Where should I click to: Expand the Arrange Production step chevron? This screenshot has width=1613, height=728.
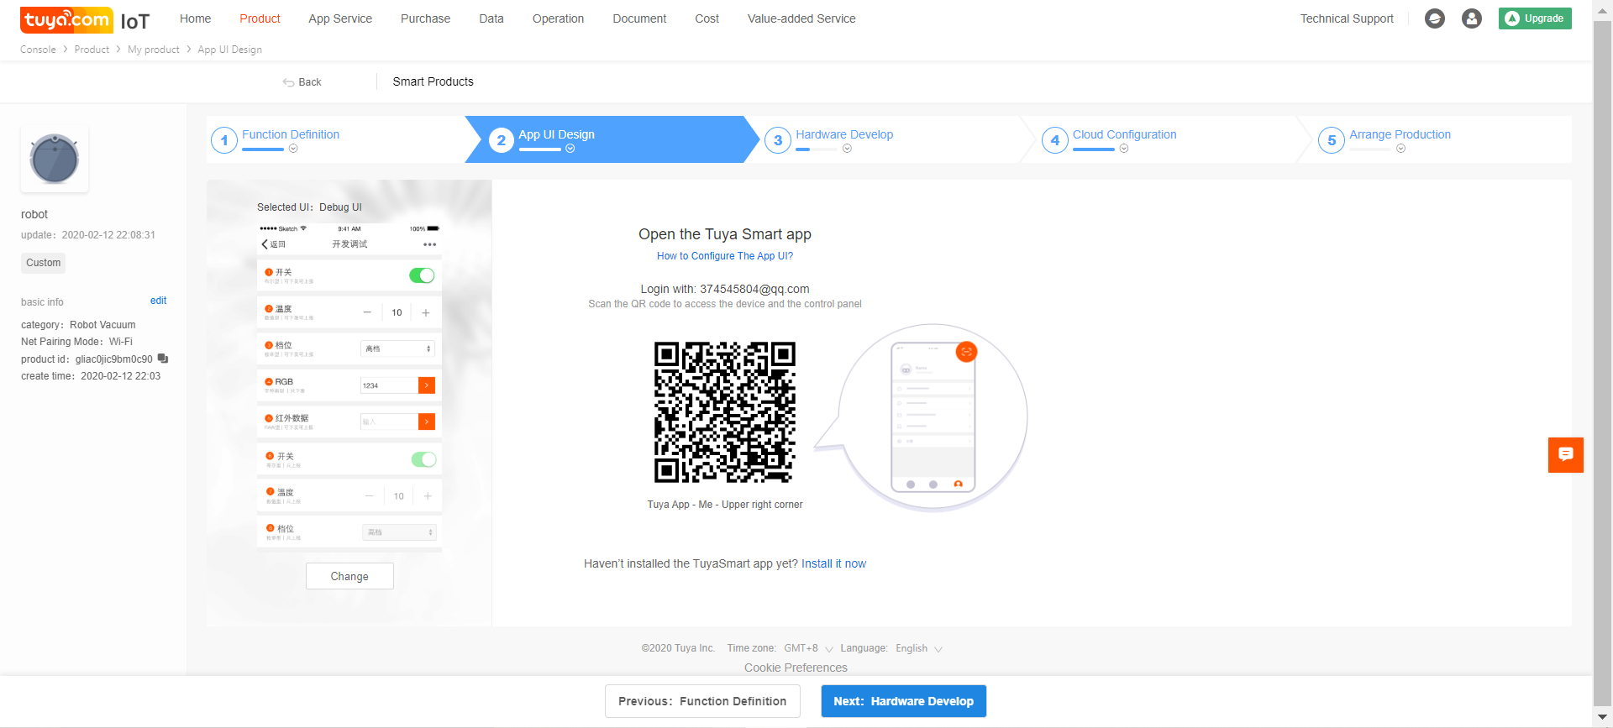[1400, 149]
